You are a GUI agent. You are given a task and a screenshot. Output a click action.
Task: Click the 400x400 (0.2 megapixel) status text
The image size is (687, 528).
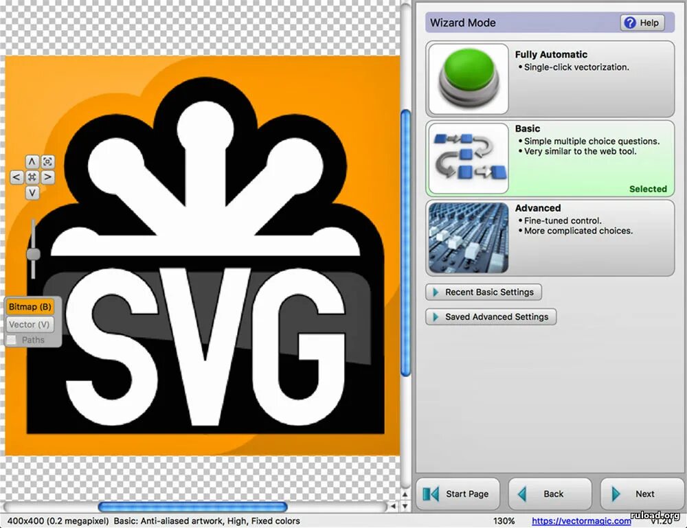tap(58, 521)
